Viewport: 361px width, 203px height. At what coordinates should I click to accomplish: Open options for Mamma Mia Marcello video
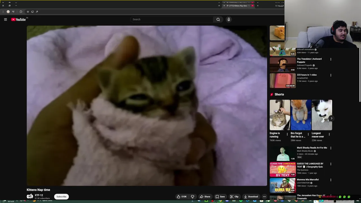pos(331,180)
